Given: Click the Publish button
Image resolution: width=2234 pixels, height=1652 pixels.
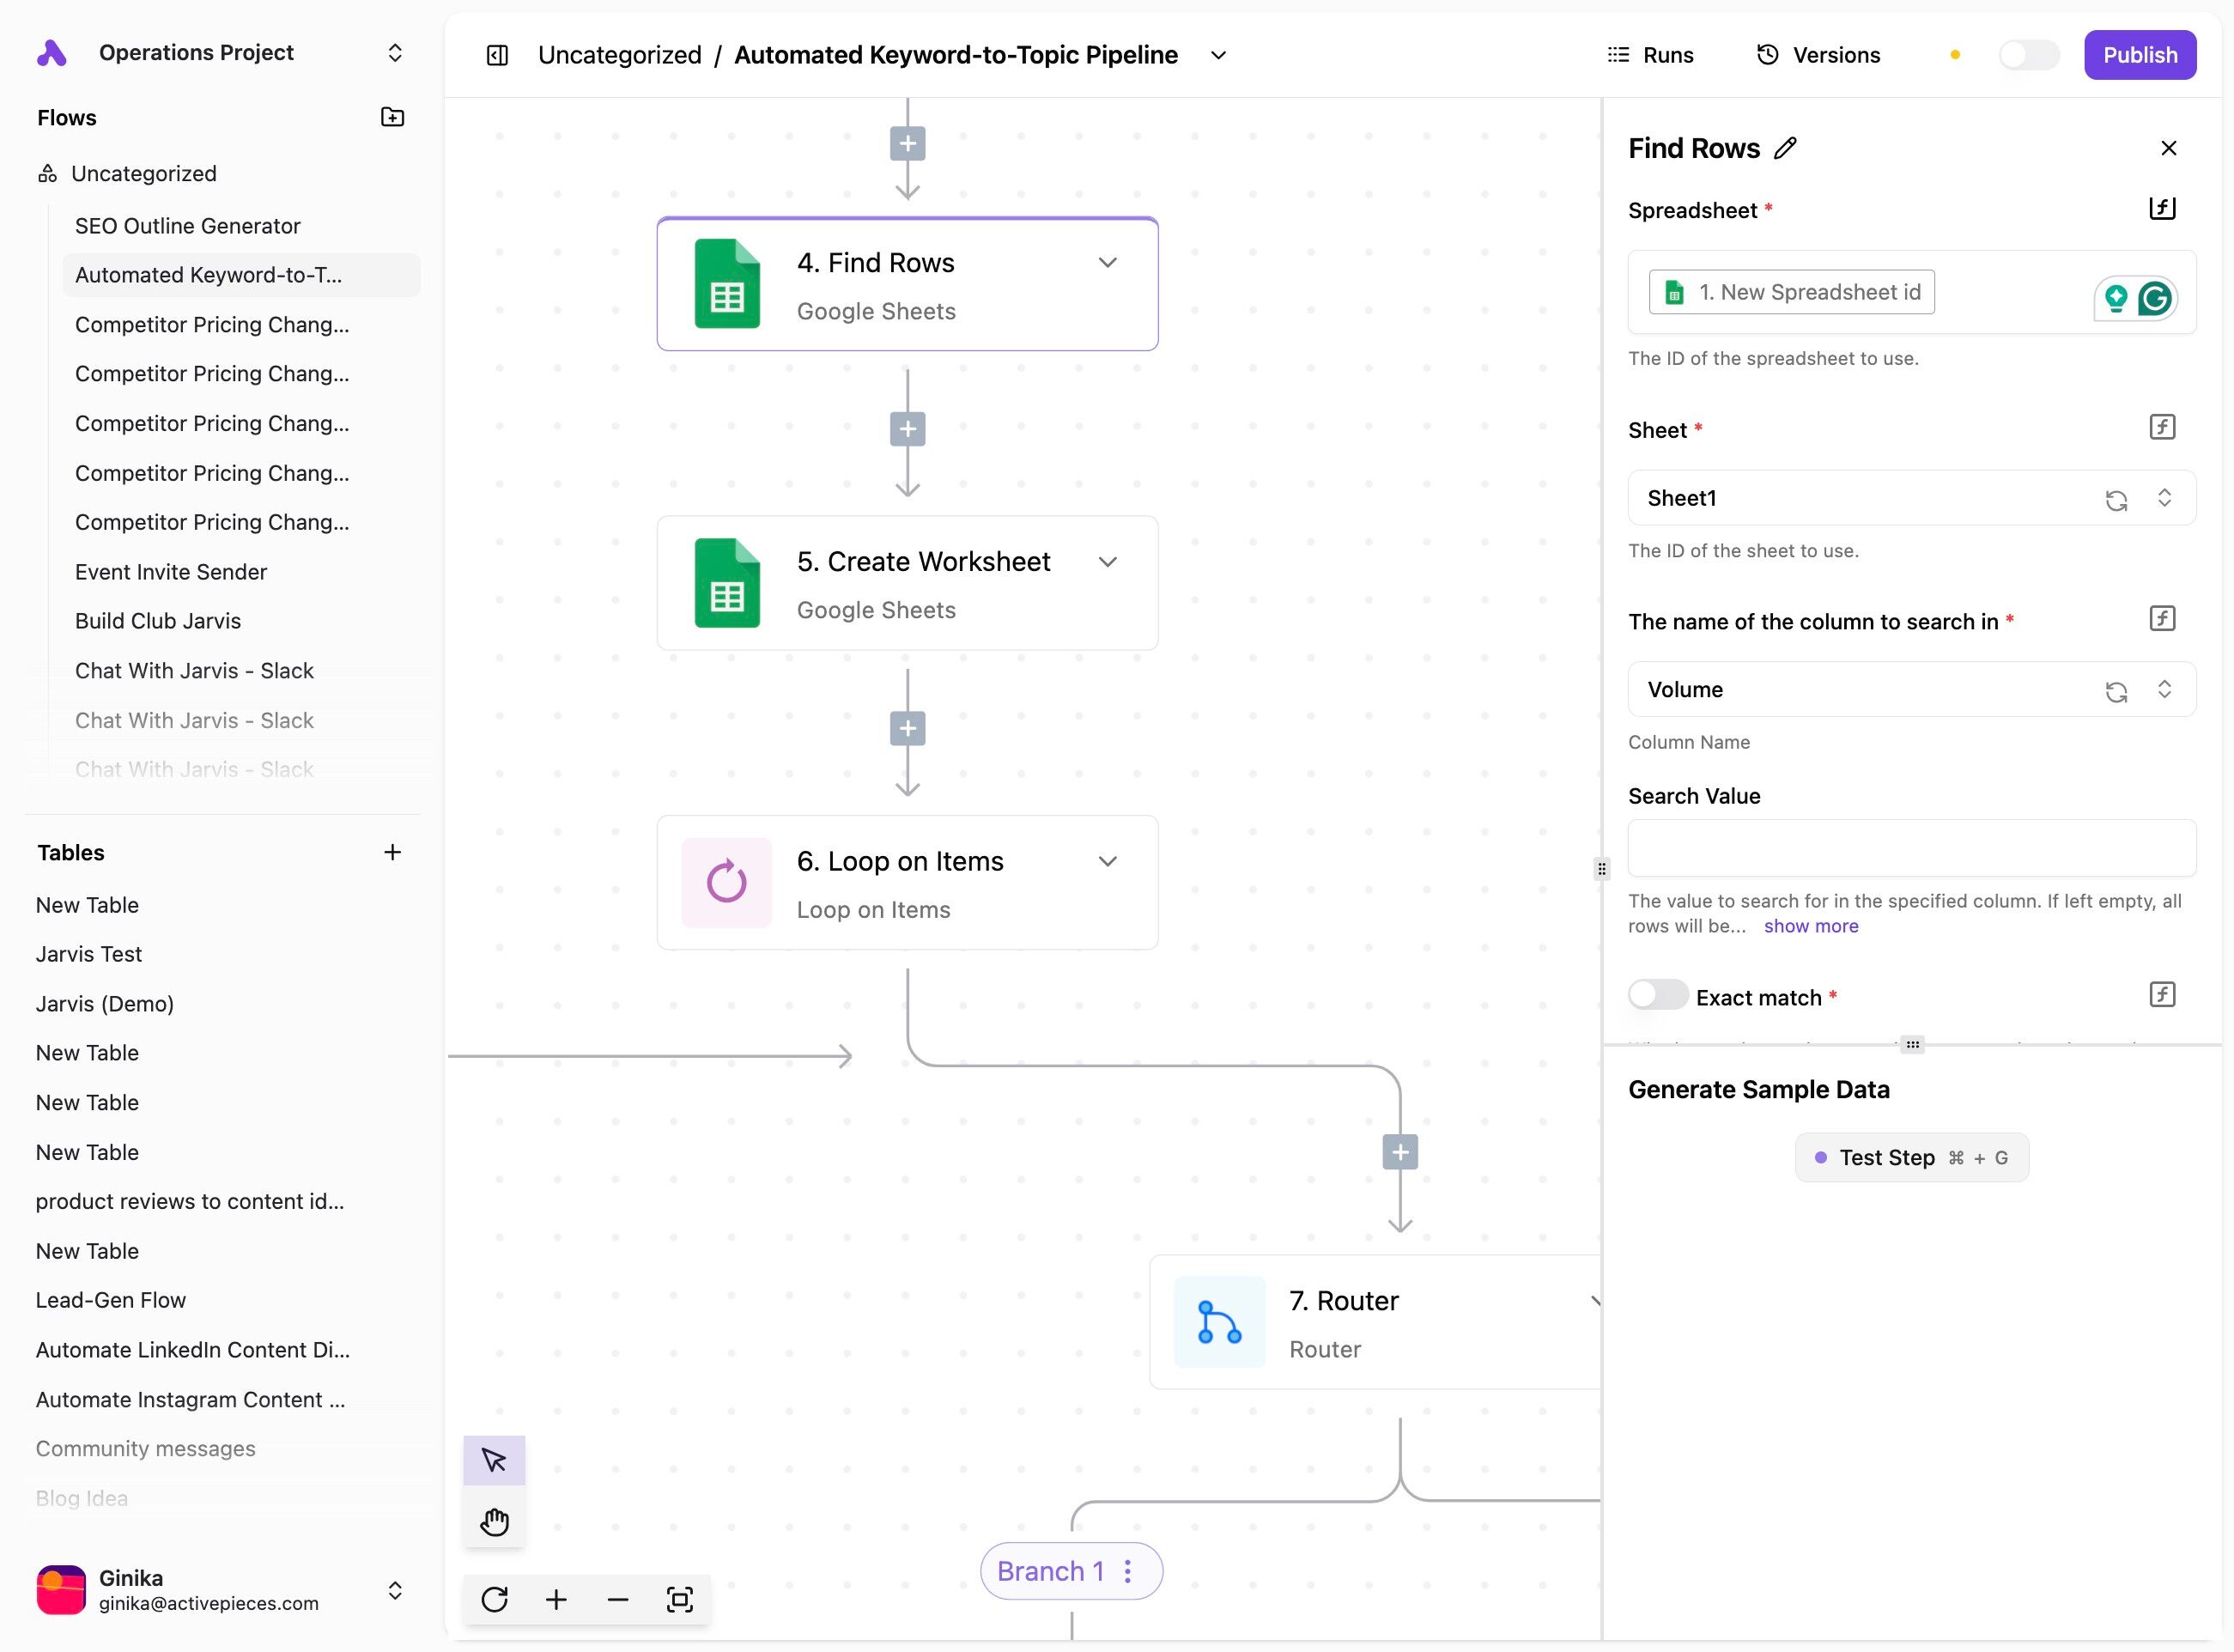Looking at the screenshot, I should 2139,55.
